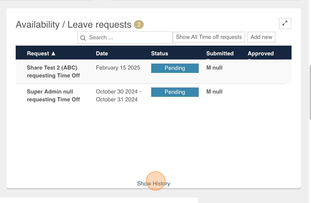Sort by Request column header
311x203 pixels.
(x=38, y=54)
